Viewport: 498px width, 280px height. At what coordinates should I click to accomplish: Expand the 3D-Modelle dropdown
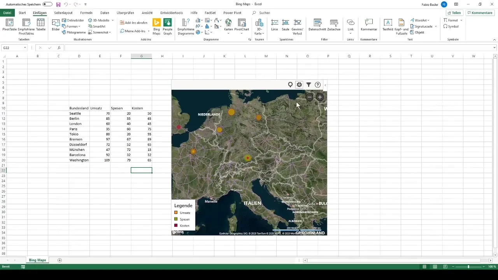click(112, 20)
